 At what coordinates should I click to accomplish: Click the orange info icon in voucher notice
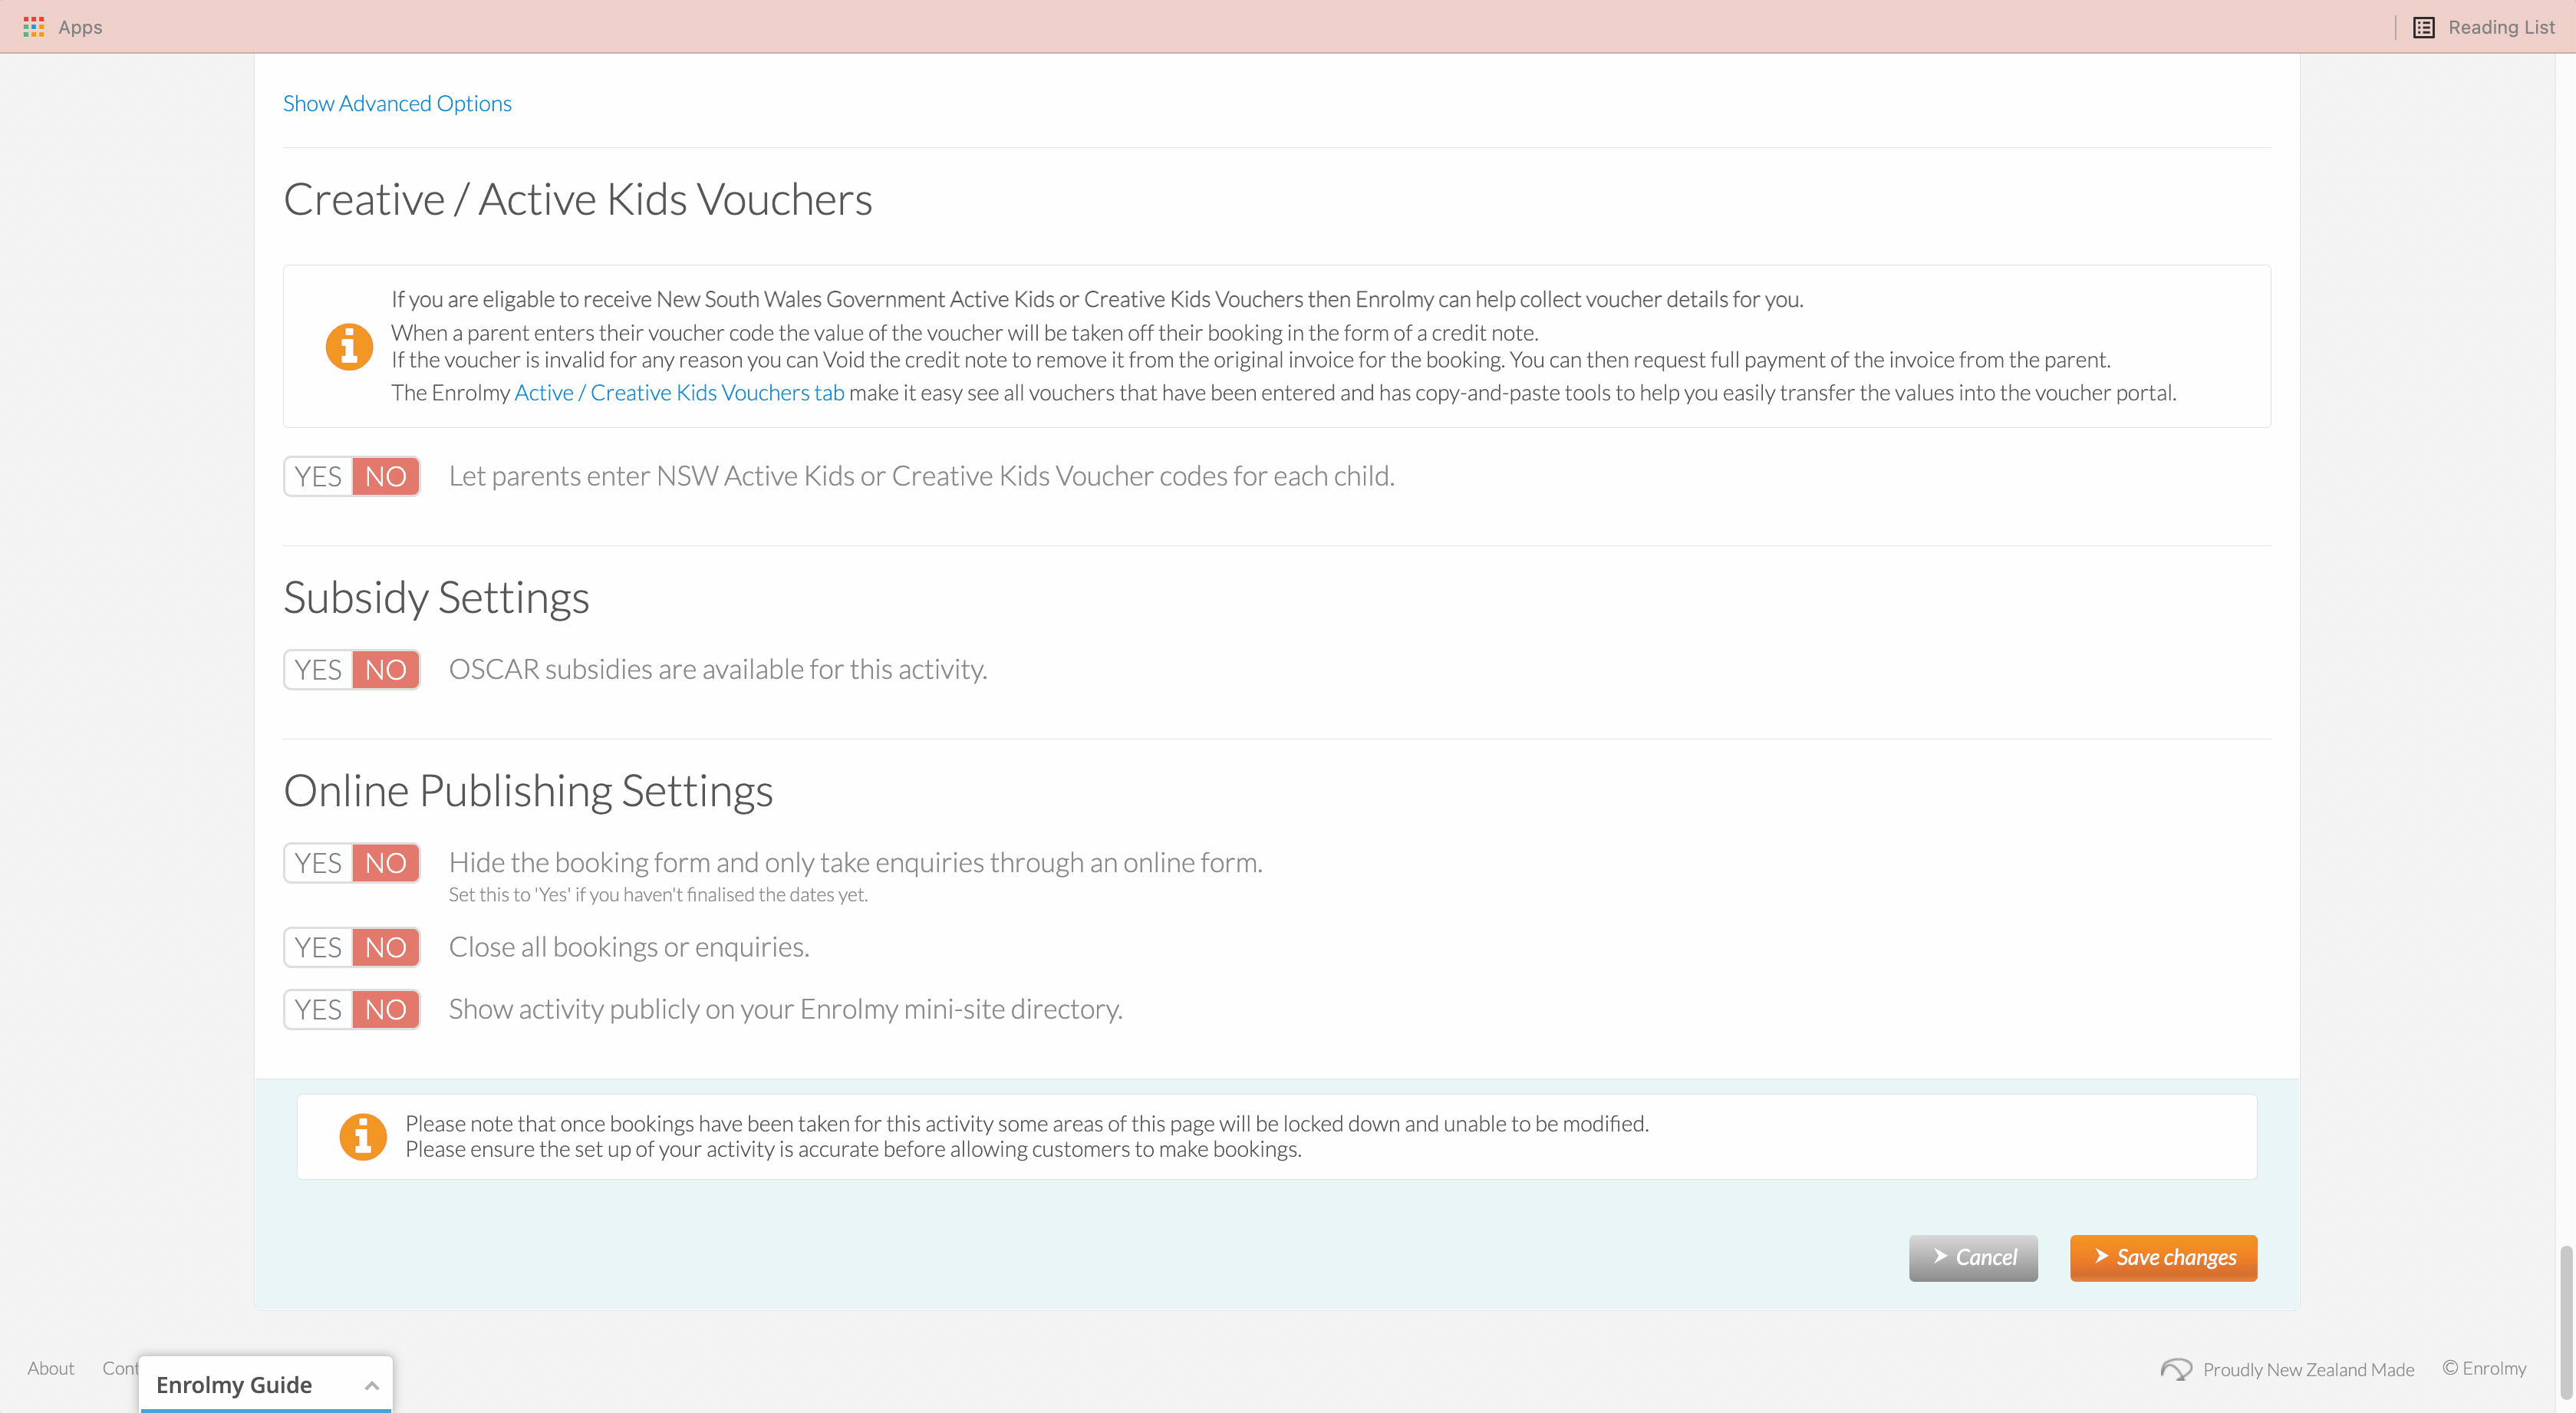pos(349,346)
